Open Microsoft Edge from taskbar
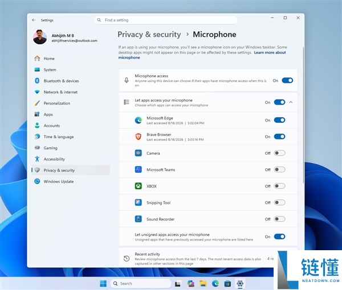The image size is (342, 290). [215, 284]
